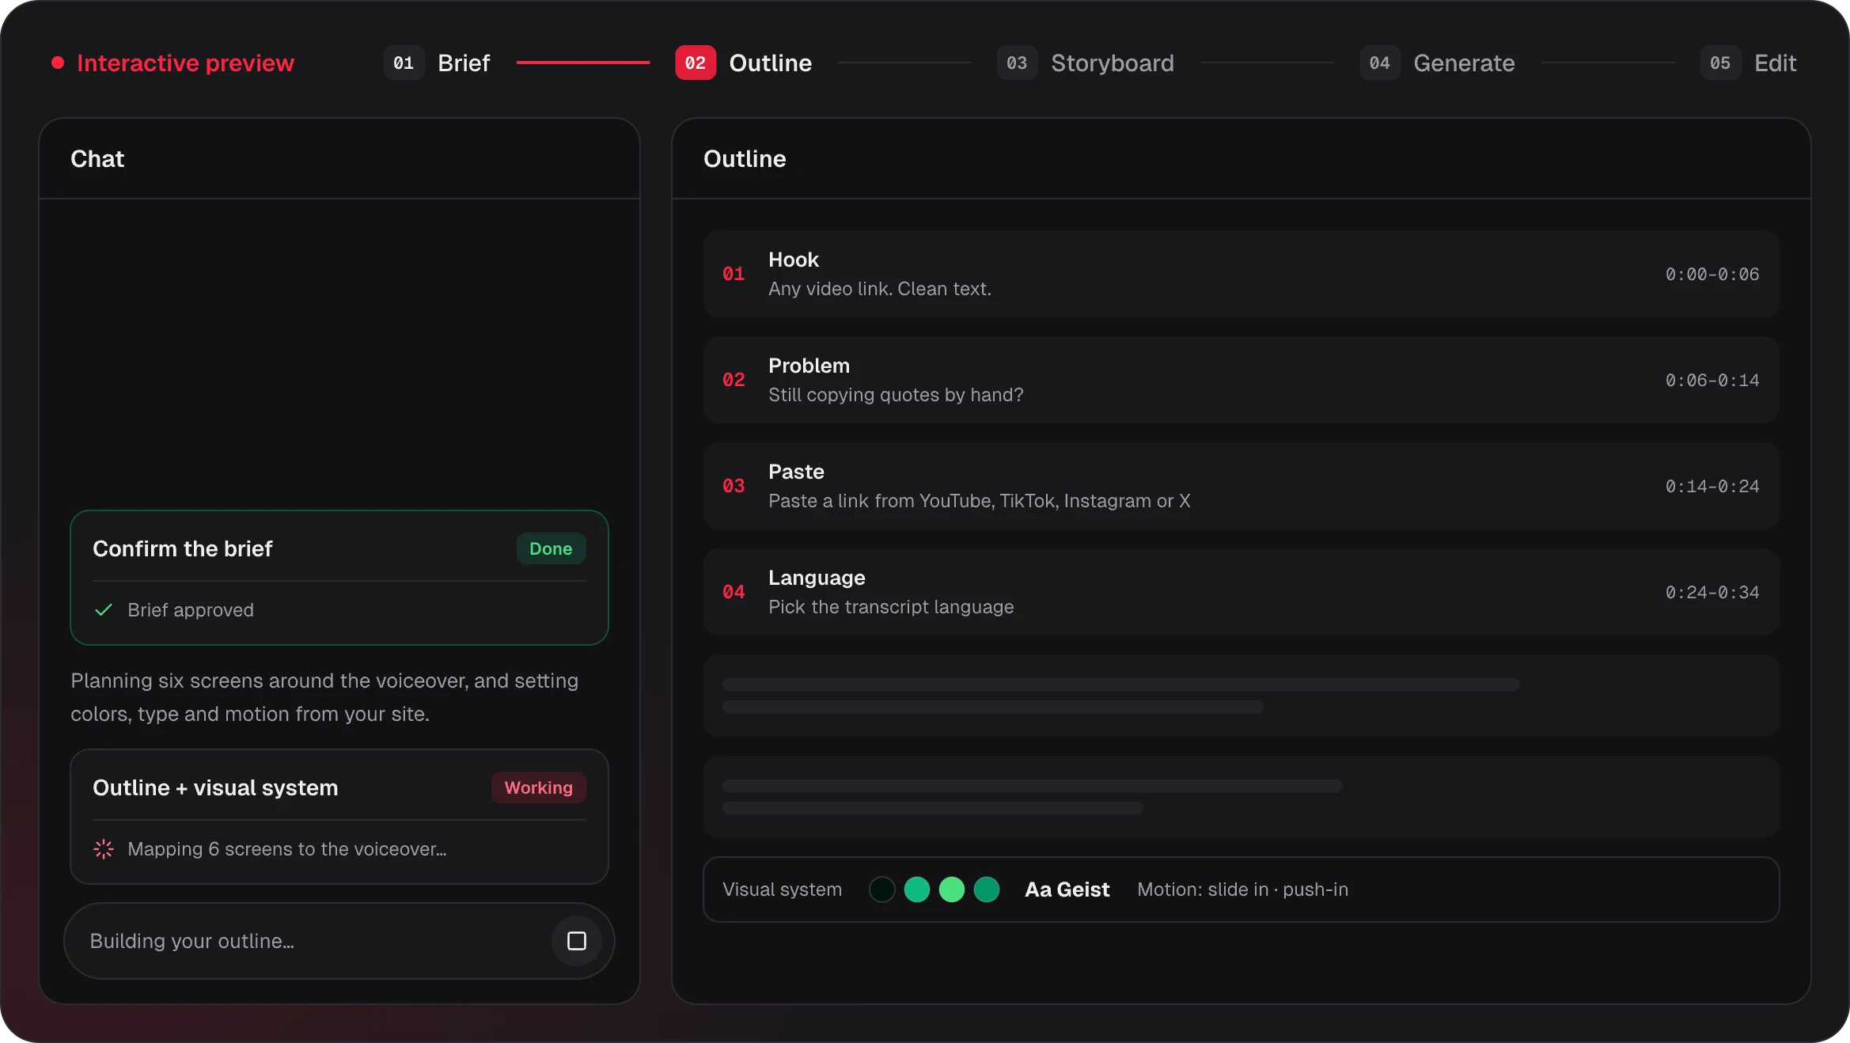Jump to the Generate step
This screenshot has width=1850, height=1043.
tap(1437, 63)
